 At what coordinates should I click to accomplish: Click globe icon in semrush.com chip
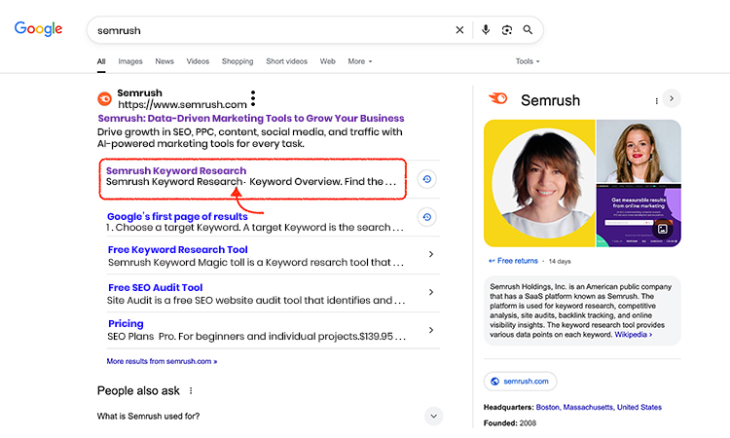(494, 382)
